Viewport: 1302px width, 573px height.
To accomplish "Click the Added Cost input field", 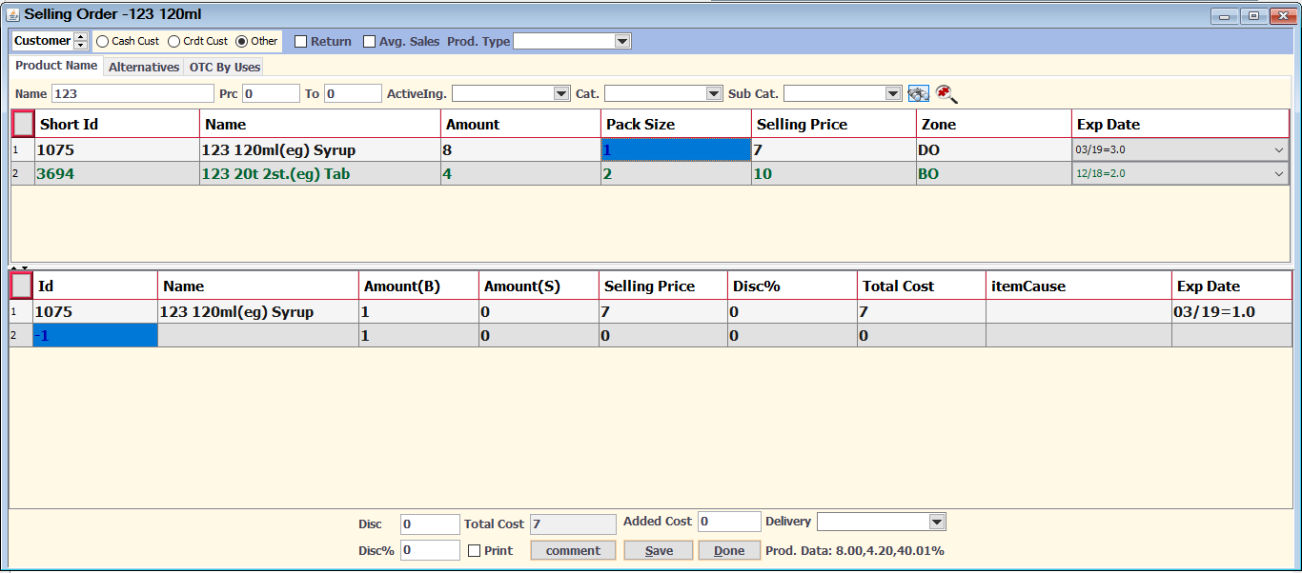I will point(729,522).
